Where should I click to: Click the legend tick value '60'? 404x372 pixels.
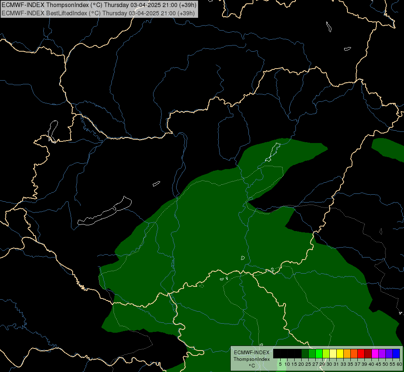[x=399, y=364]
